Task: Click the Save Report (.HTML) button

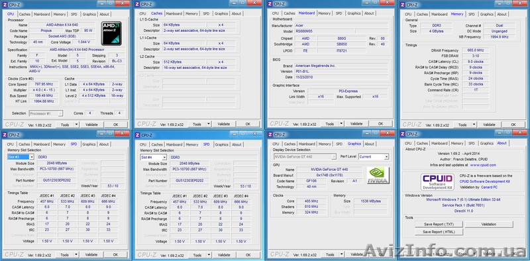Action: click(x=439, y=232)
